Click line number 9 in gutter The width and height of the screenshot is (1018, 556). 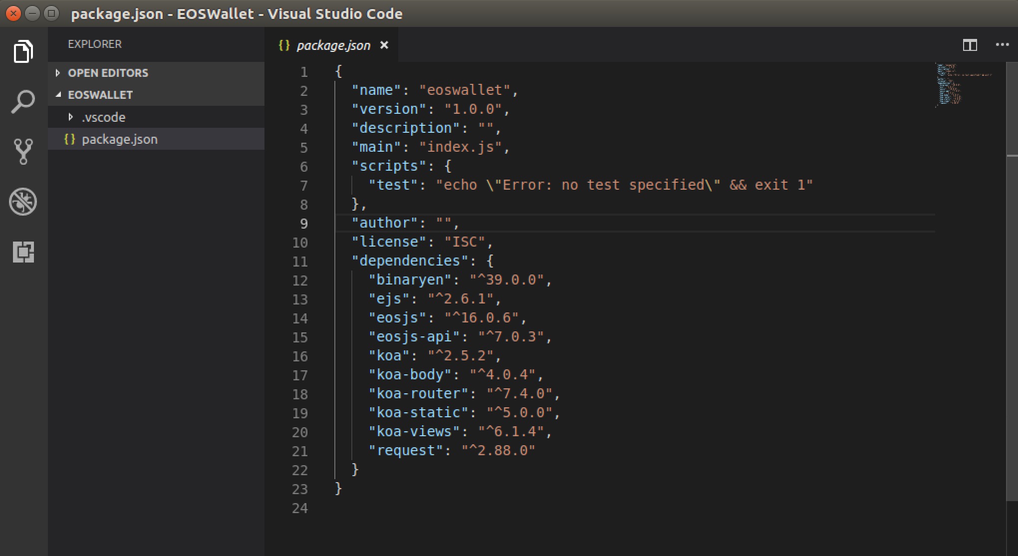(x=303, y=224)
